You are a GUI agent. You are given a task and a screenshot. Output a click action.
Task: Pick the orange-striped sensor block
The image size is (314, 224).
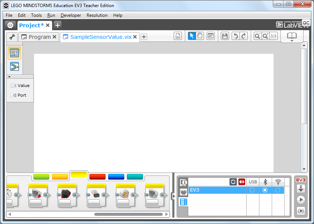[125, 195]
